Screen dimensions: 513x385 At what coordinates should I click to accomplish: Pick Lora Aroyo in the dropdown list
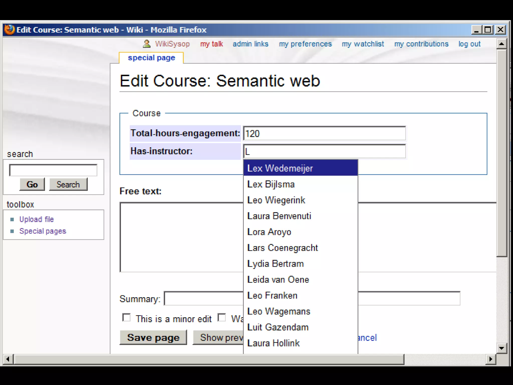[269, 232]
